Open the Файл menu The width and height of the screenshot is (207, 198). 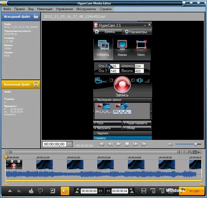(7, 9)
